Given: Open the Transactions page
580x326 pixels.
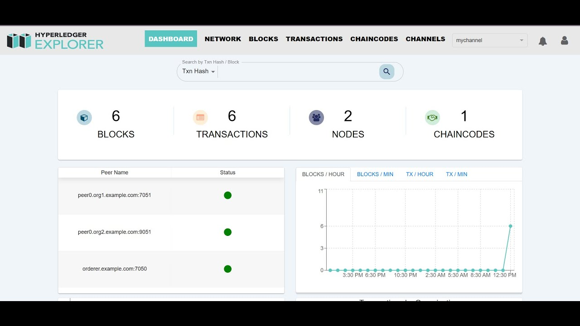Looking at the screenshot, I should pyautogui.click(x=314, y=39).
